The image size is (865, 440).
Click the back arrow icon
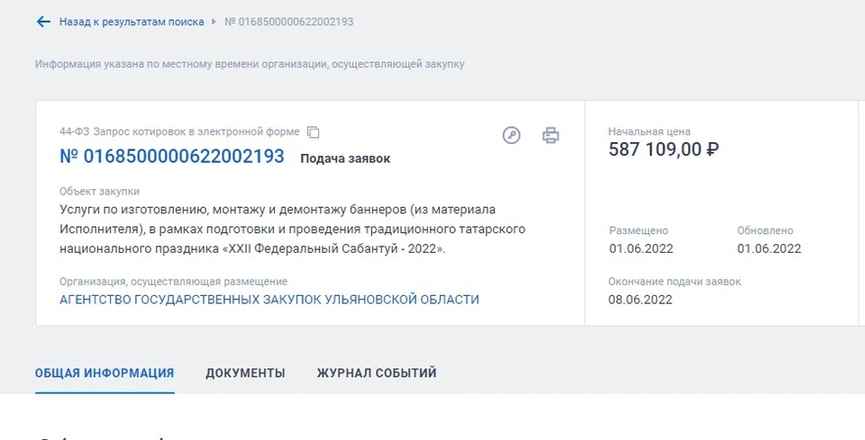tap(43, 22)
